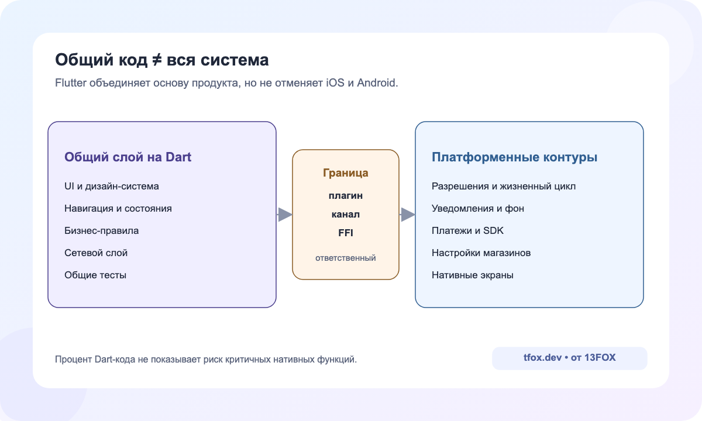Screen dimensions: 702x421
Task: Select the "Навигация и состояния" line
Action: pyautogui.click(x=118, y=208)
